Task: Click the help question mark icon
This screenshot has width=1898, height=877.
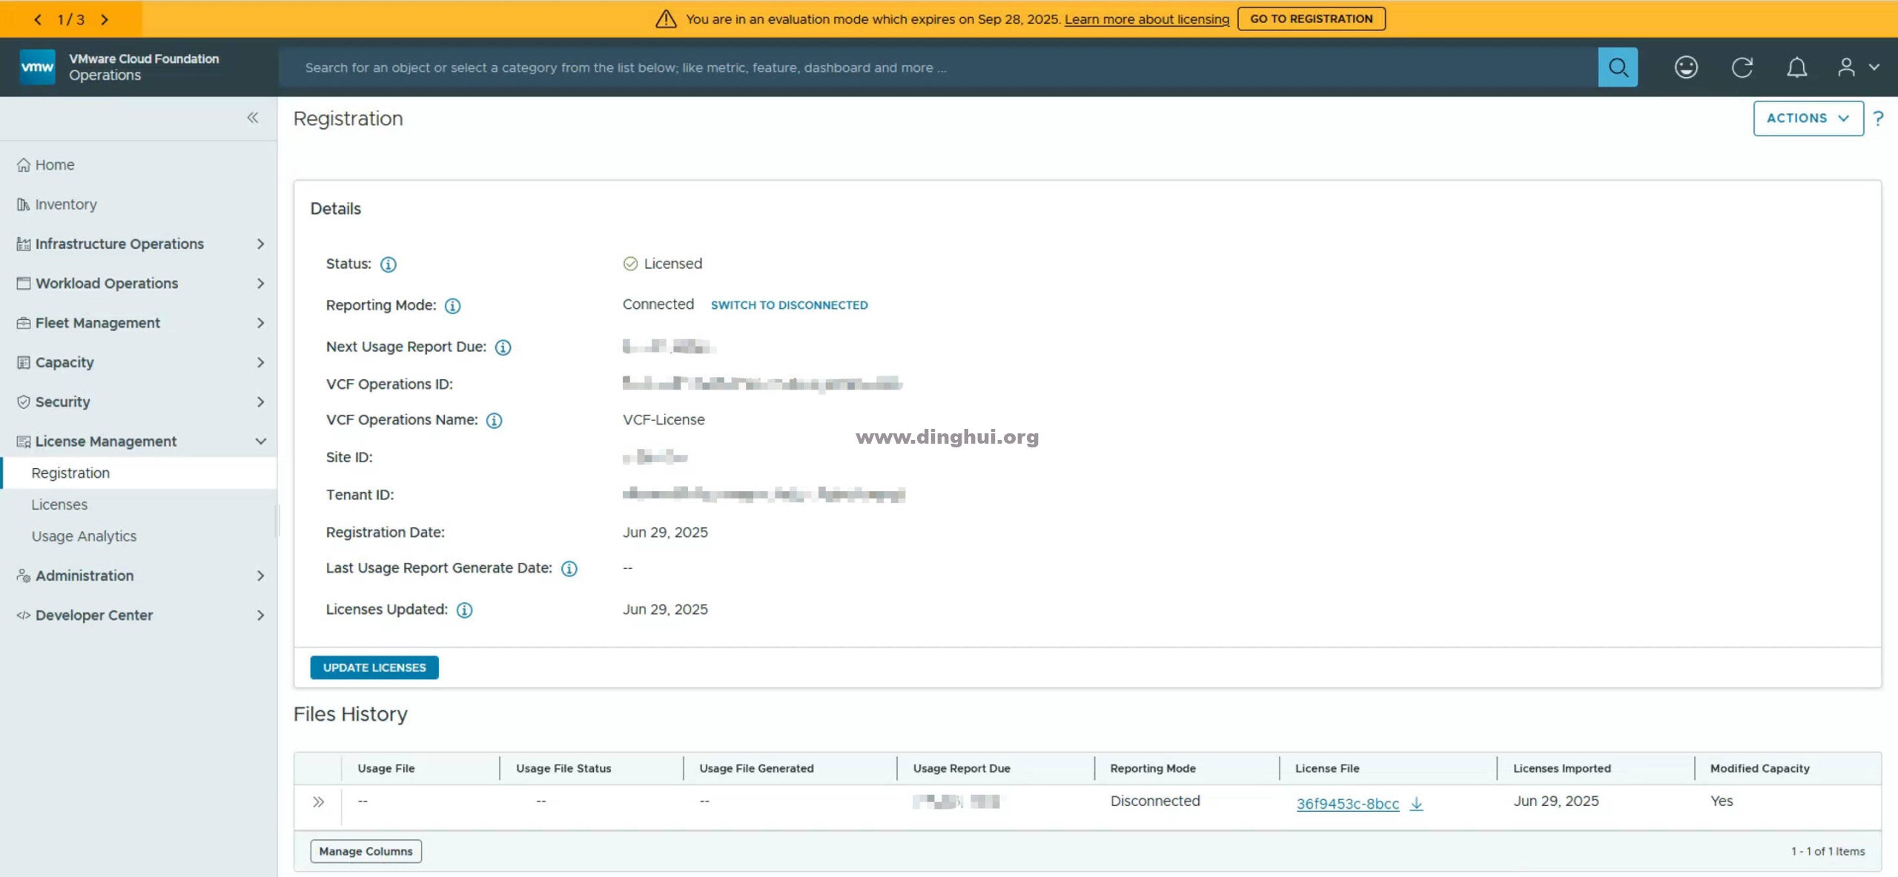Action: click(x=1878, y=119)
